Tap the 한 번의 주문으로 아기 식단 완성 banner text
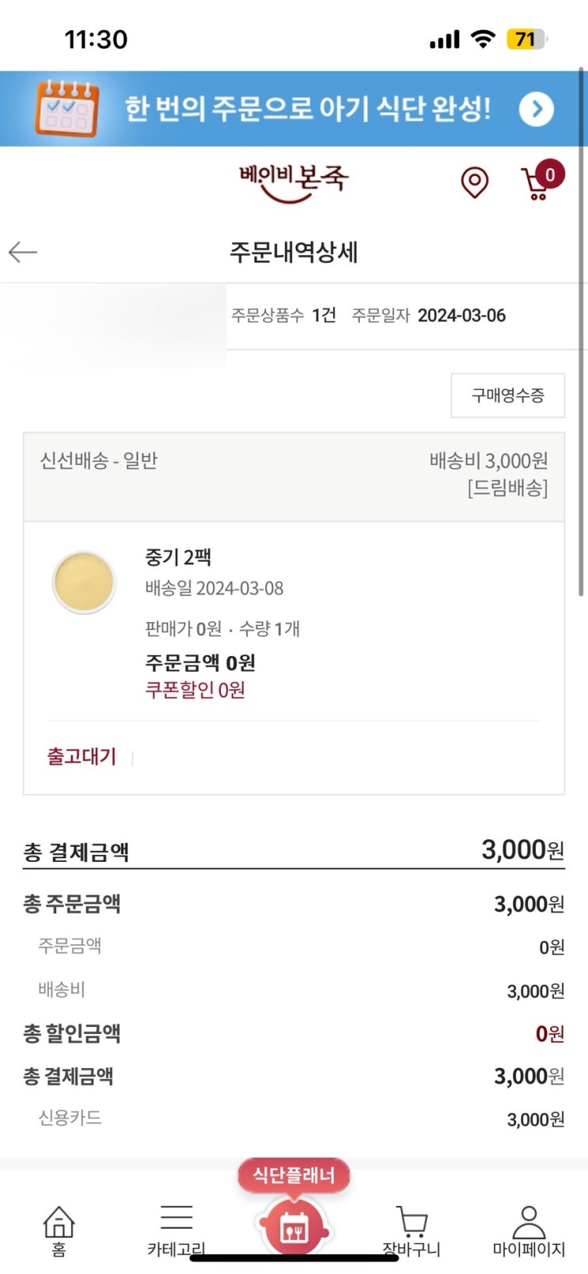Viewport: 588px width, 1274px height. click(307, 109)
